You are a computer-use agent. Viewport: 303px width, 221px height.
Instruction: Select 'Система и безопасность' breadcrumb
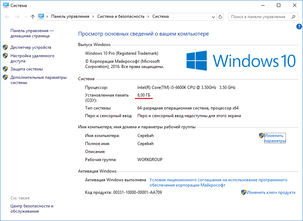[121, 16]
